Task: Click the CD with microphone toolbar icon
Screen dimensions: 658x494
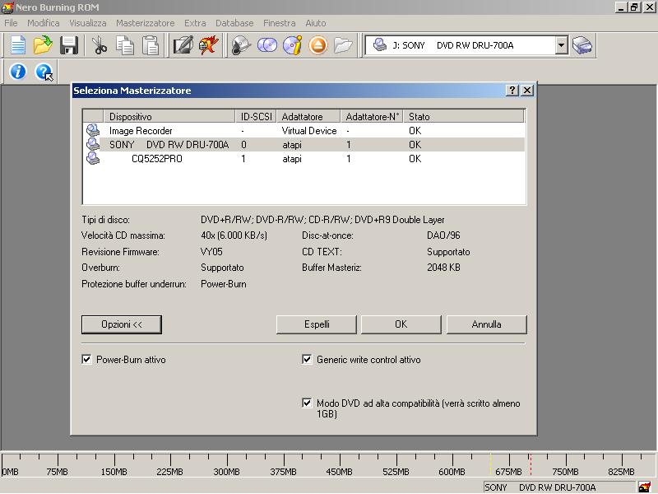Action: 241,45
